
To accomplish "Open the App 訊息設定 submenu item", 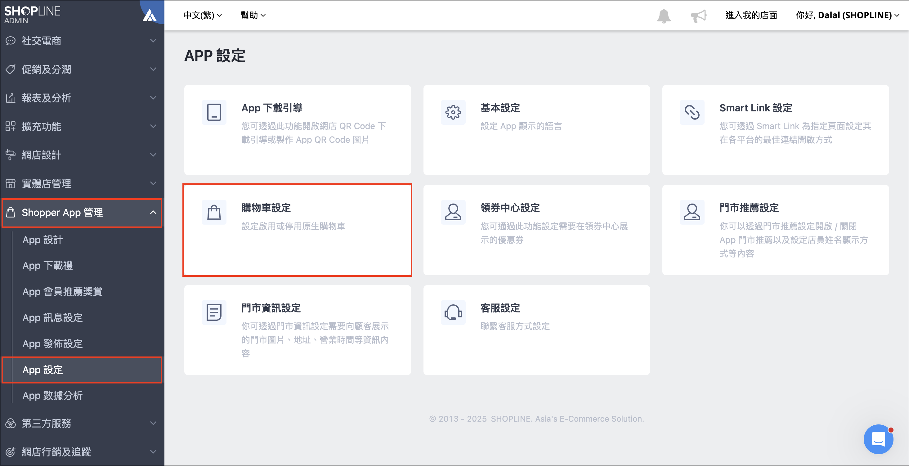I will point(52,318).
